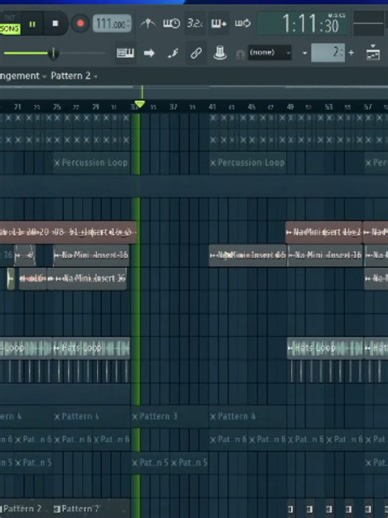388x518 pixels.
Task: Open the Pattern 2 picker dropdown
Action: 74,76
